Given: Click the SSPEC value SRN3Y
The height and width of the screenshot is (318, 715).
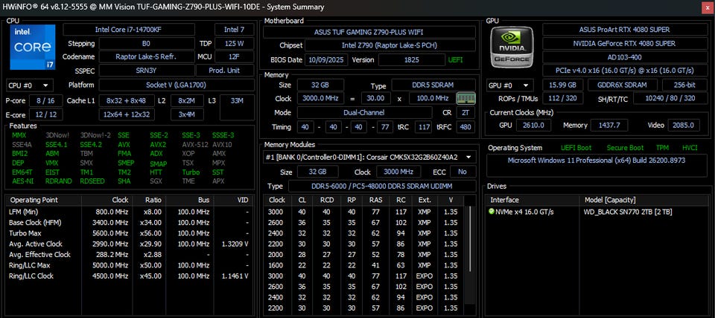Looking at the screenshot, I should (x=146, y=71).
